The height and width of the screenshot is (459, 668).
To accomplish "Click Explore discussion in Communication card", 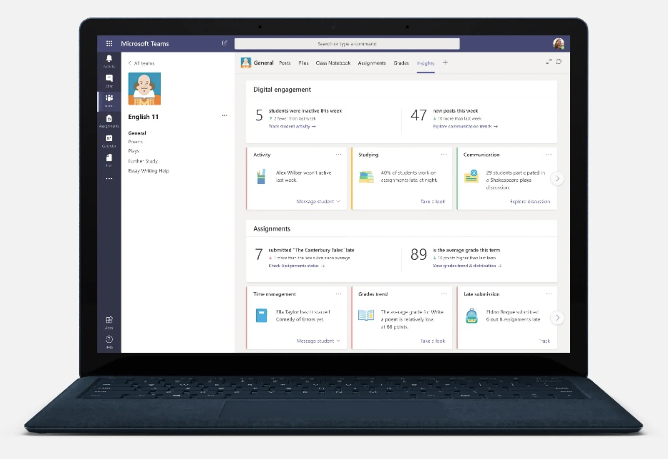I will [530, 201].
